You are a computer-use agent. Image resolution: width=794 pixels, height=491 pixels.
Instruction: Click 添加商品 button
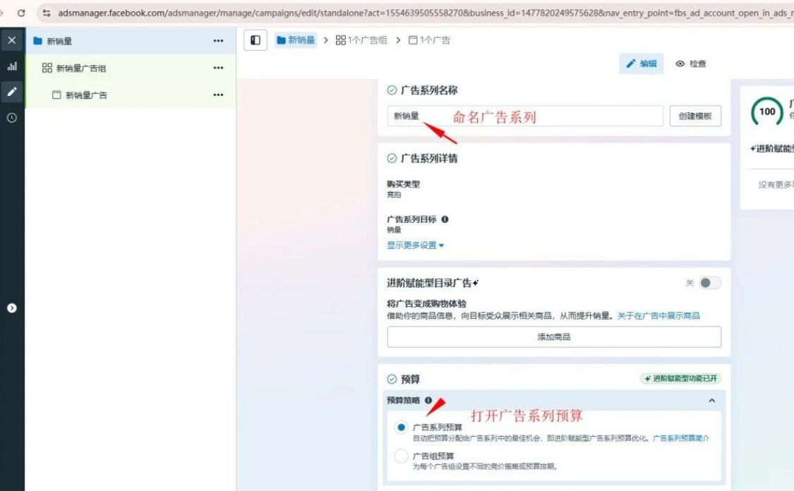point(554,337)
